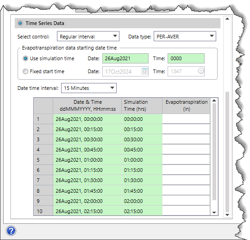
Task: Open clock picker in Fixed start time field
Action: (x=201, y=71)
